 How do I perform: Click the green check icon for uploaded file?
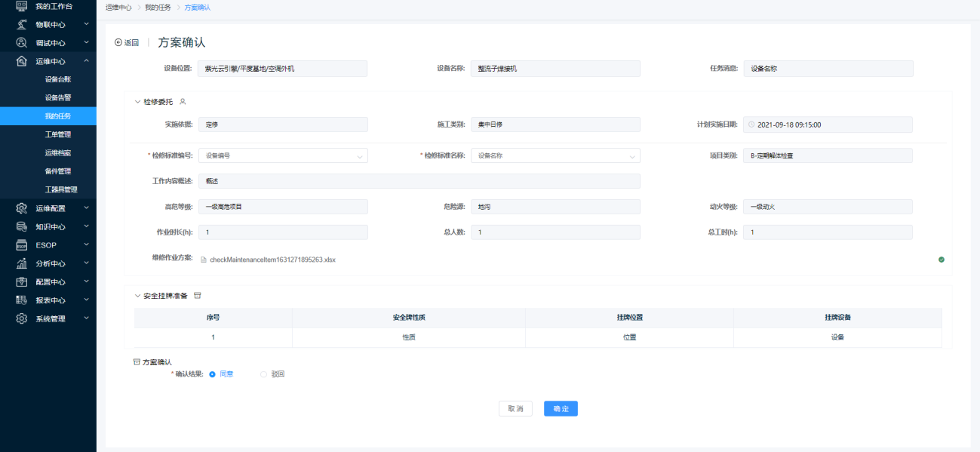[x=941, y=260]
